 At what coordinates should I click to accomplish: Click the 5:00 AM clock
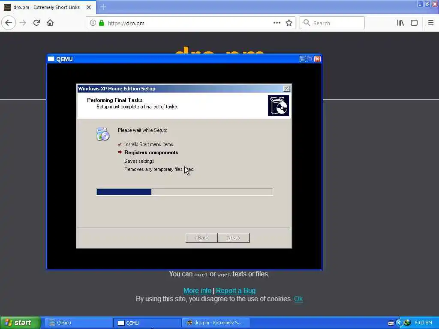[423, 323]
